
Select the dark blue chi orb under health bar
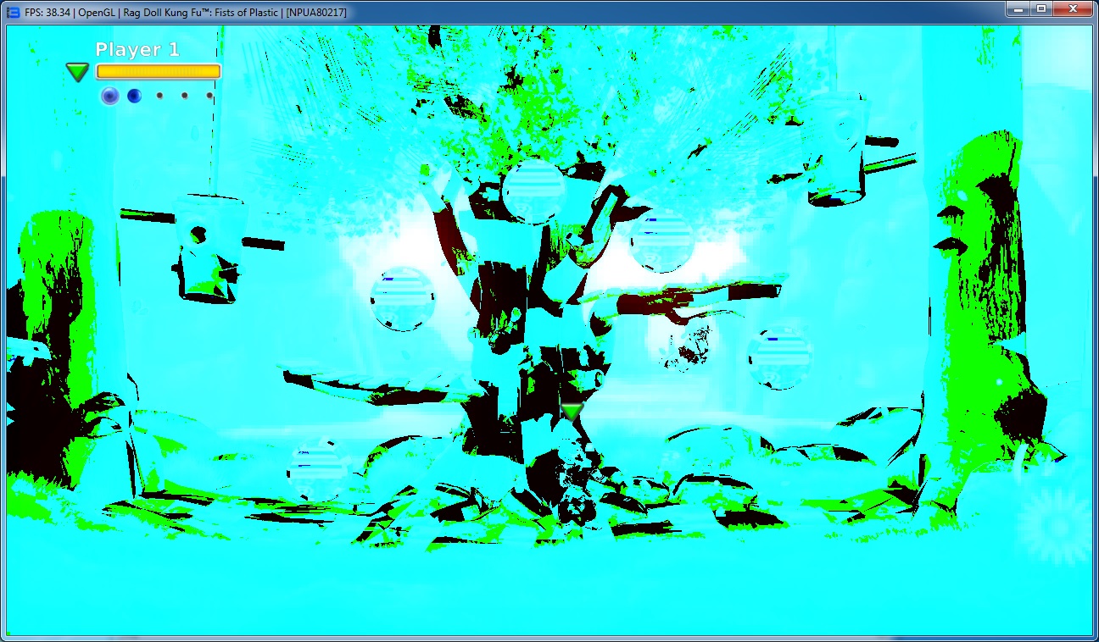tap(134, 96)
